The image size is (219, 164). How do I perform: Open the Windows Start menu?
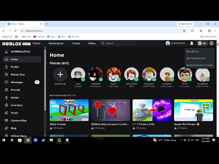click(x=4, y=140)
